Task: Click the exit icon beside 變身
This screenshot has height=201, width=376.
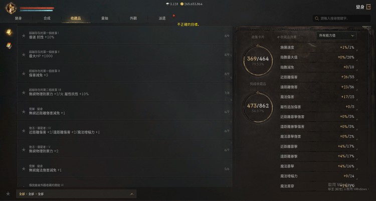Action: coord(368,7)
